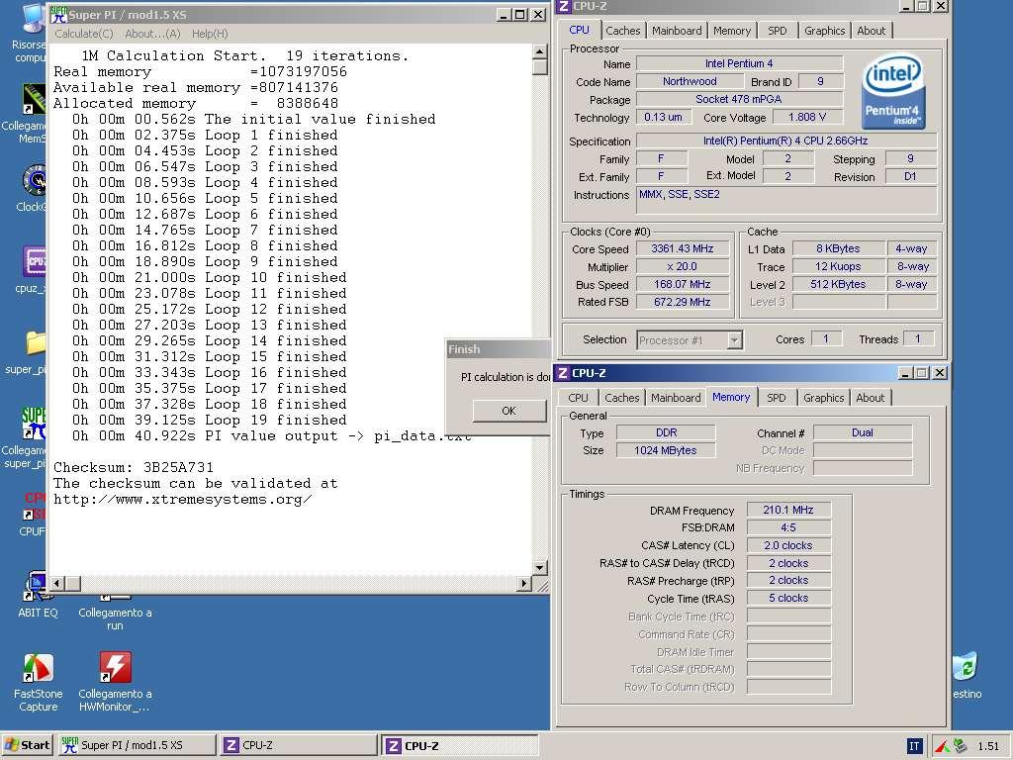This screenshot has width=1013, height=760.
Task: Click the lower CPU-Z window title icon
Action: click(563, 373)
